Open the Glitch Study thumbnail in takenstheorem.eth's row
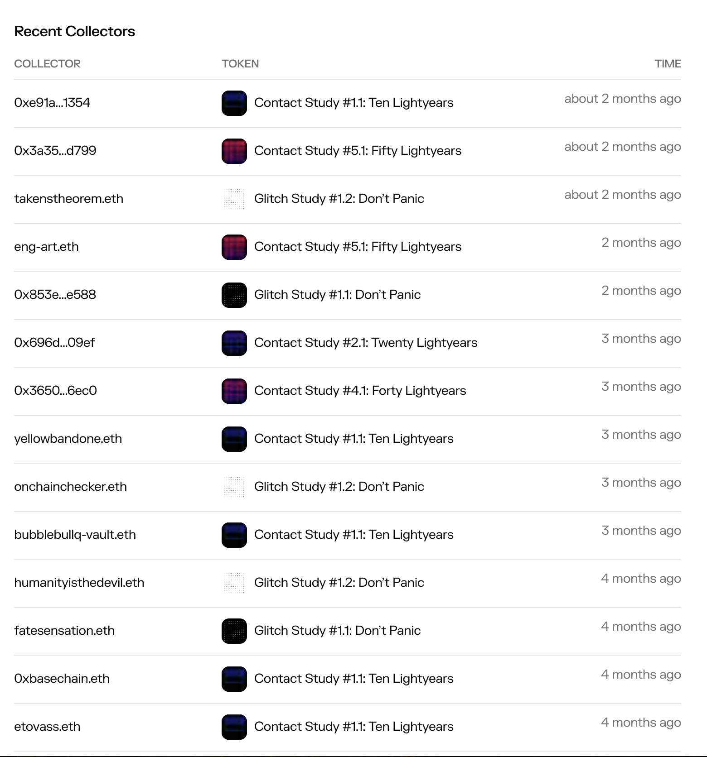 tap(234, 199)
